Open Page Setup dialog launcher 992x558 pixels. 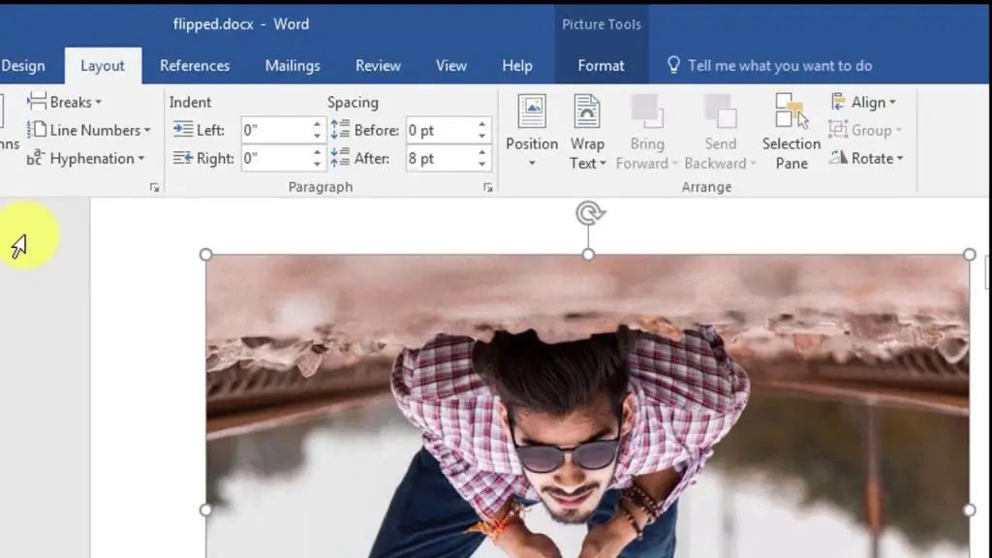pos(154,187)
